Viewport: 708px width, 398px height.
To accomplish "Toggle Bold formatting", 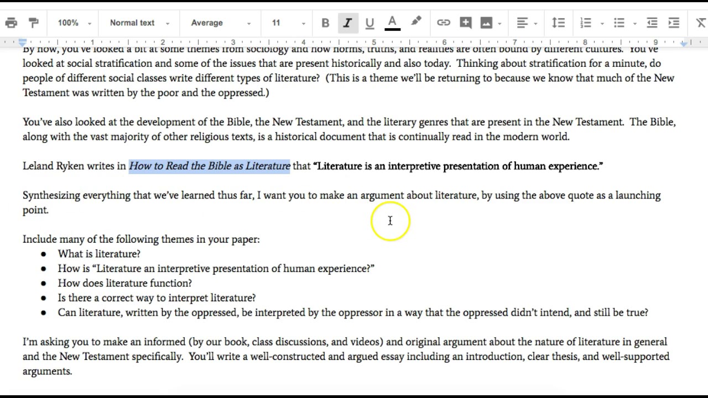I will [x=325, y=23].
